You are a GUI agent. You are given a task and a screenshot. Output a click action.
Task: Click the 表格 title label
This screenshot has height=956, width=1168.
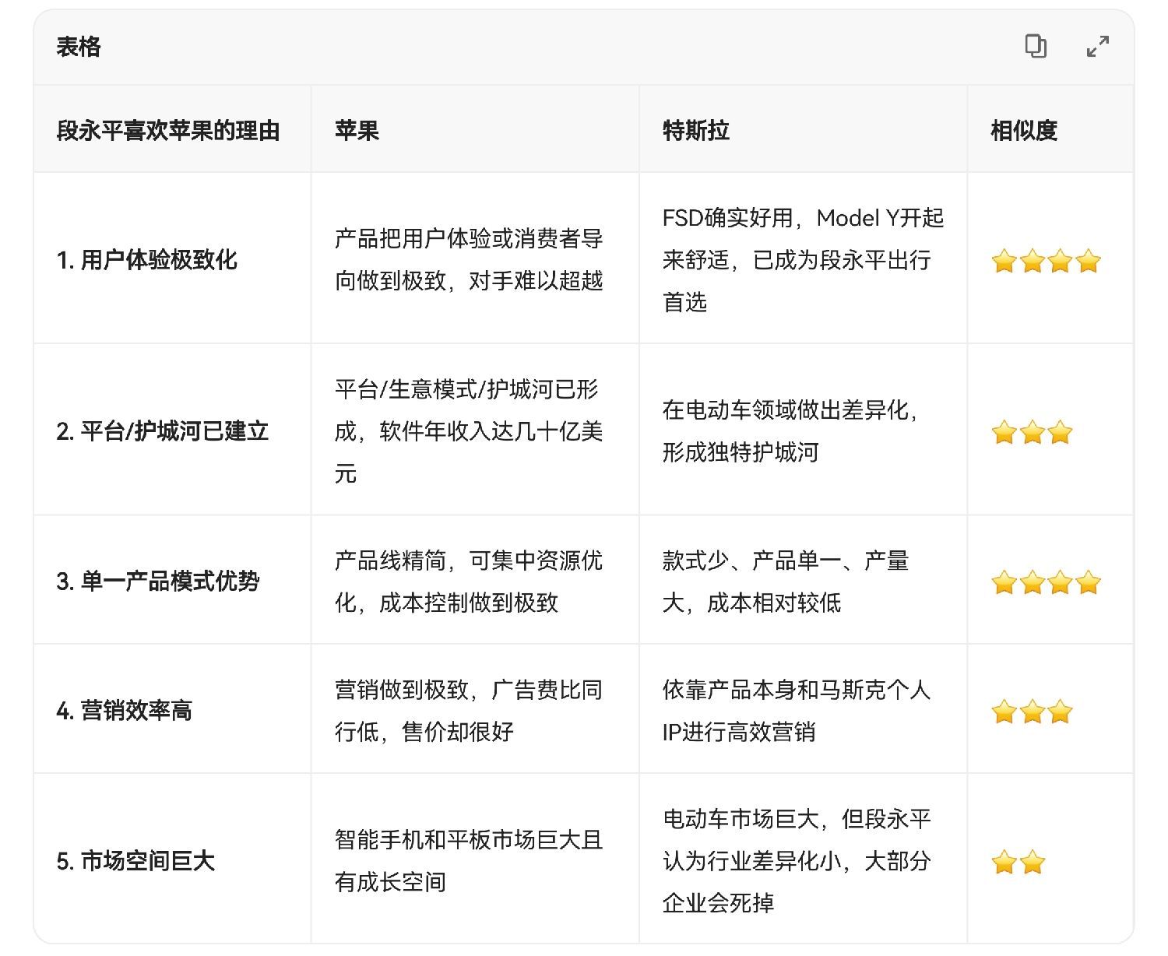tap(79, 47)
